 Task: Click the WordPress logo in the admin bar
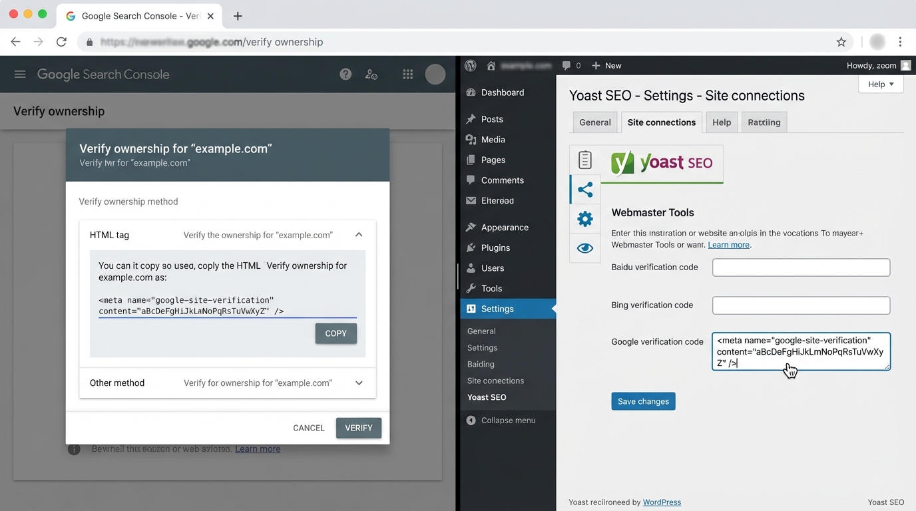(470, 65)
